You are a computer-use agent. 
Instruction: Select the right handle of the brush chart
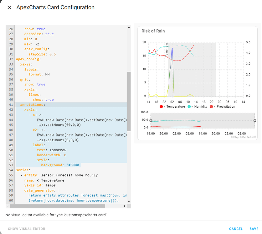[x=254, y=120]
